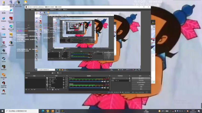
Task: Toggle visibility of the 文本 (GDI+) 3 source
Action: pyautogui.click(x=64, y=79)
